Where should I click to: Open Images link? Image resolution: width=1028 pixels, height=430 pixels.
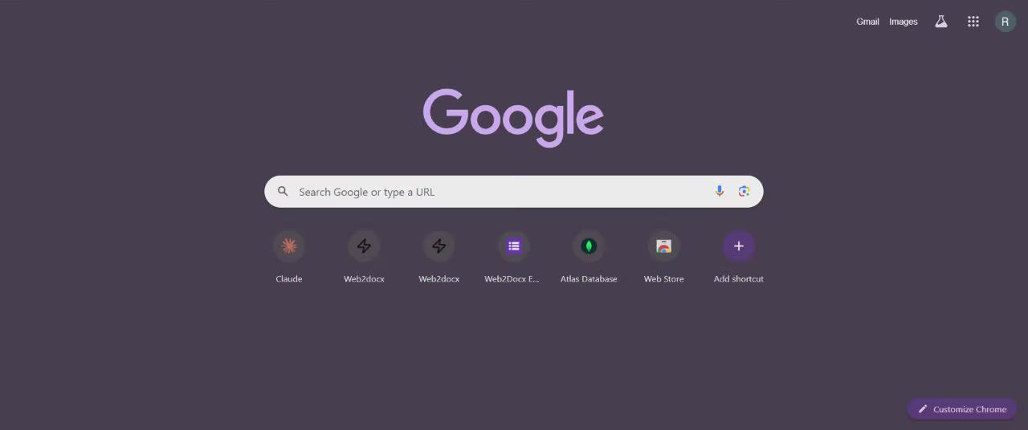pyautogui.click(x=904, y=22)
